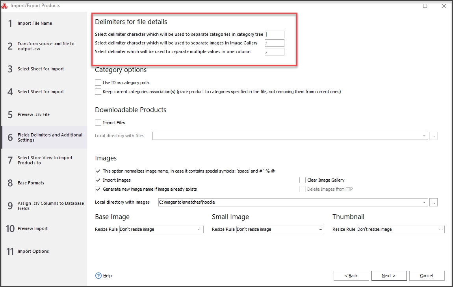Go to step 3 Select Sheet for Import
453x287 pixels.
coord(44,69)
